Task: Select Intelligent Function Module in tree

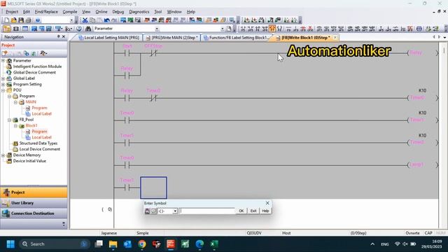Action: coord(37,66)
